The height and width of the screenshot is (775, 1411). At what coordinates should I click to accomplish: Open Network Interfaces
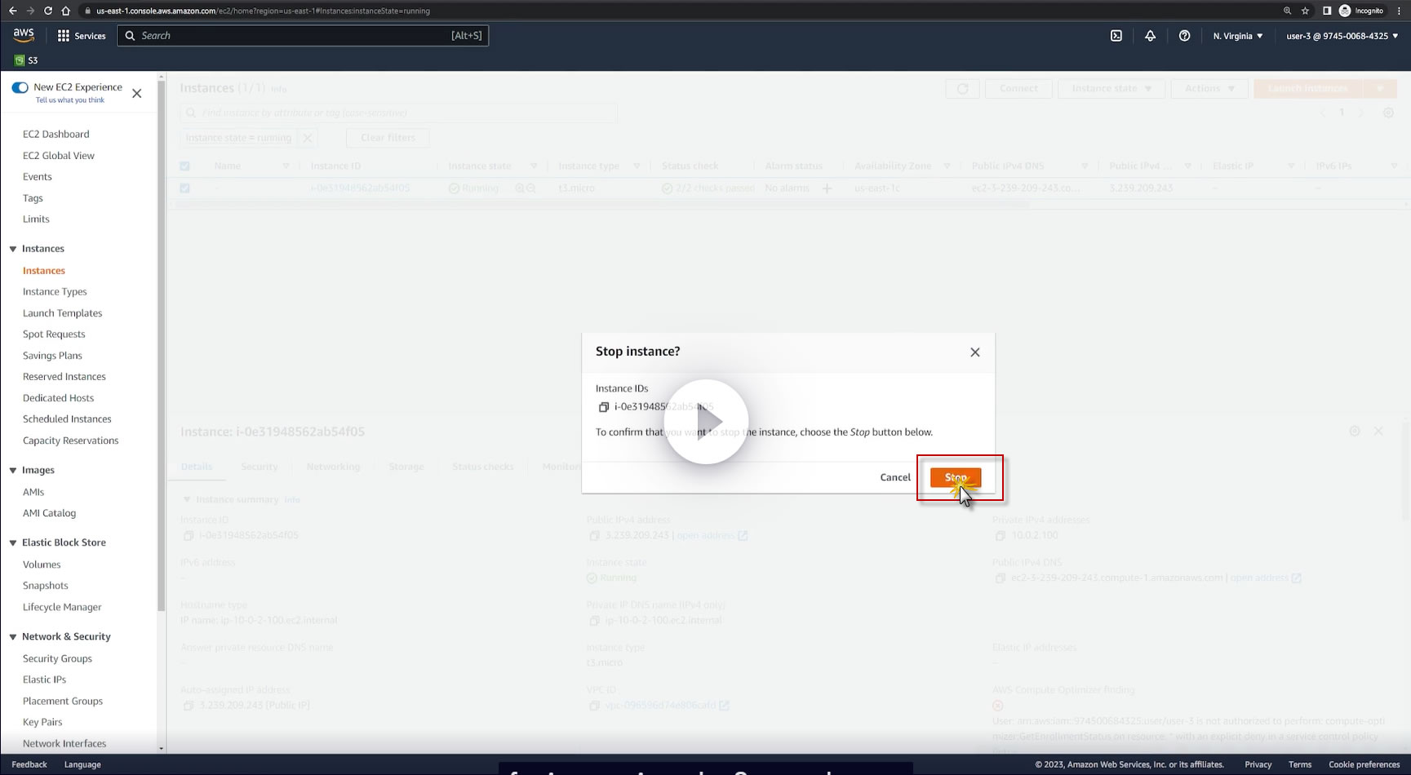tap(64, 743)
